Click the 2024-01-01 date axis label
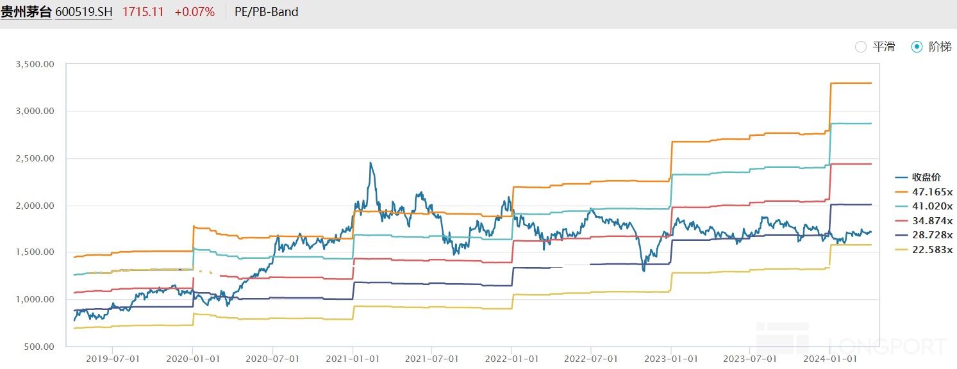The height and width of the screenshot is (369, 957). [x=830, y=359]
